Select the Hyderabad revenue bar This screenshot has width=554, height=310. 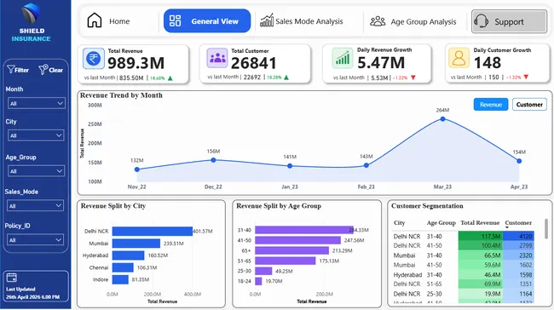coord(128,255)
